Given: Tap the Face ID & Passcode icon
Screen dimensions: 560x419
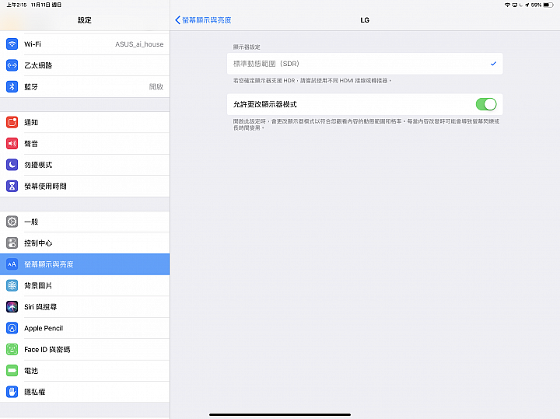Looking at the screenshot, I should [12, 349].
